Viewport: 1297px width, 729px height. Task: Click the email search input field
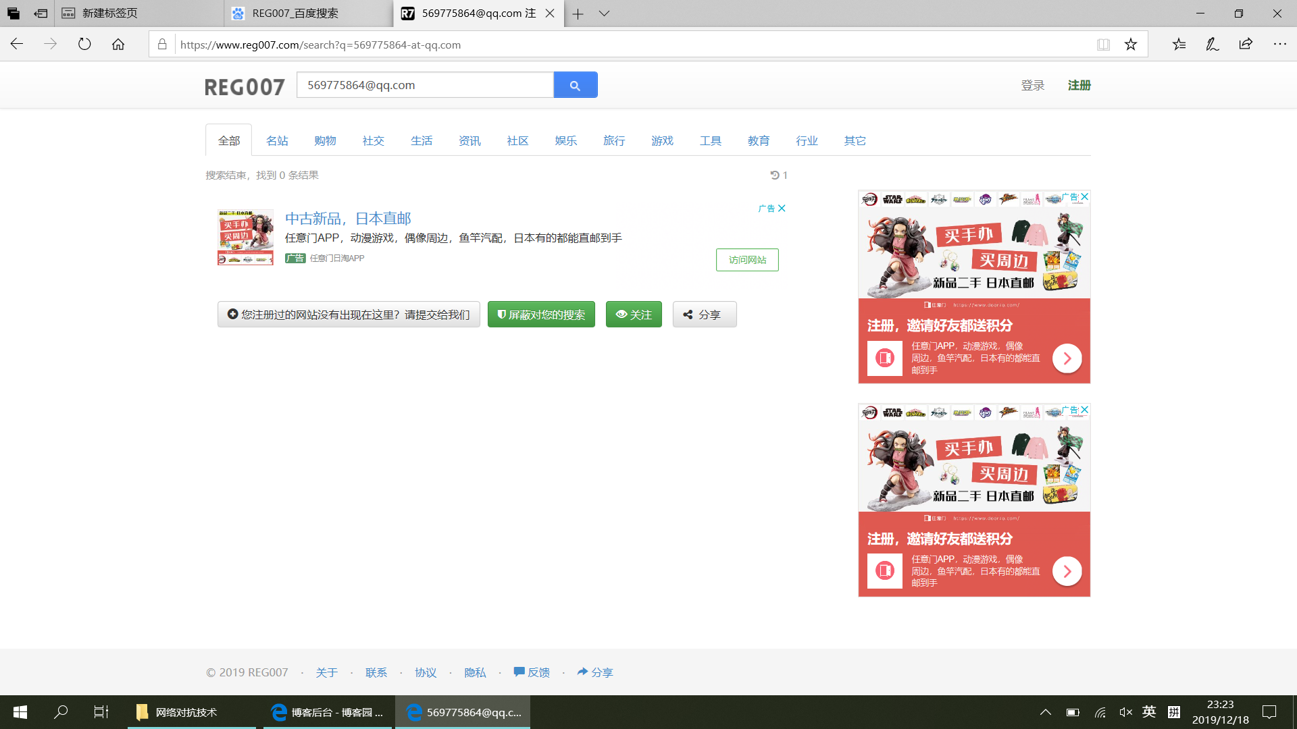425,85
